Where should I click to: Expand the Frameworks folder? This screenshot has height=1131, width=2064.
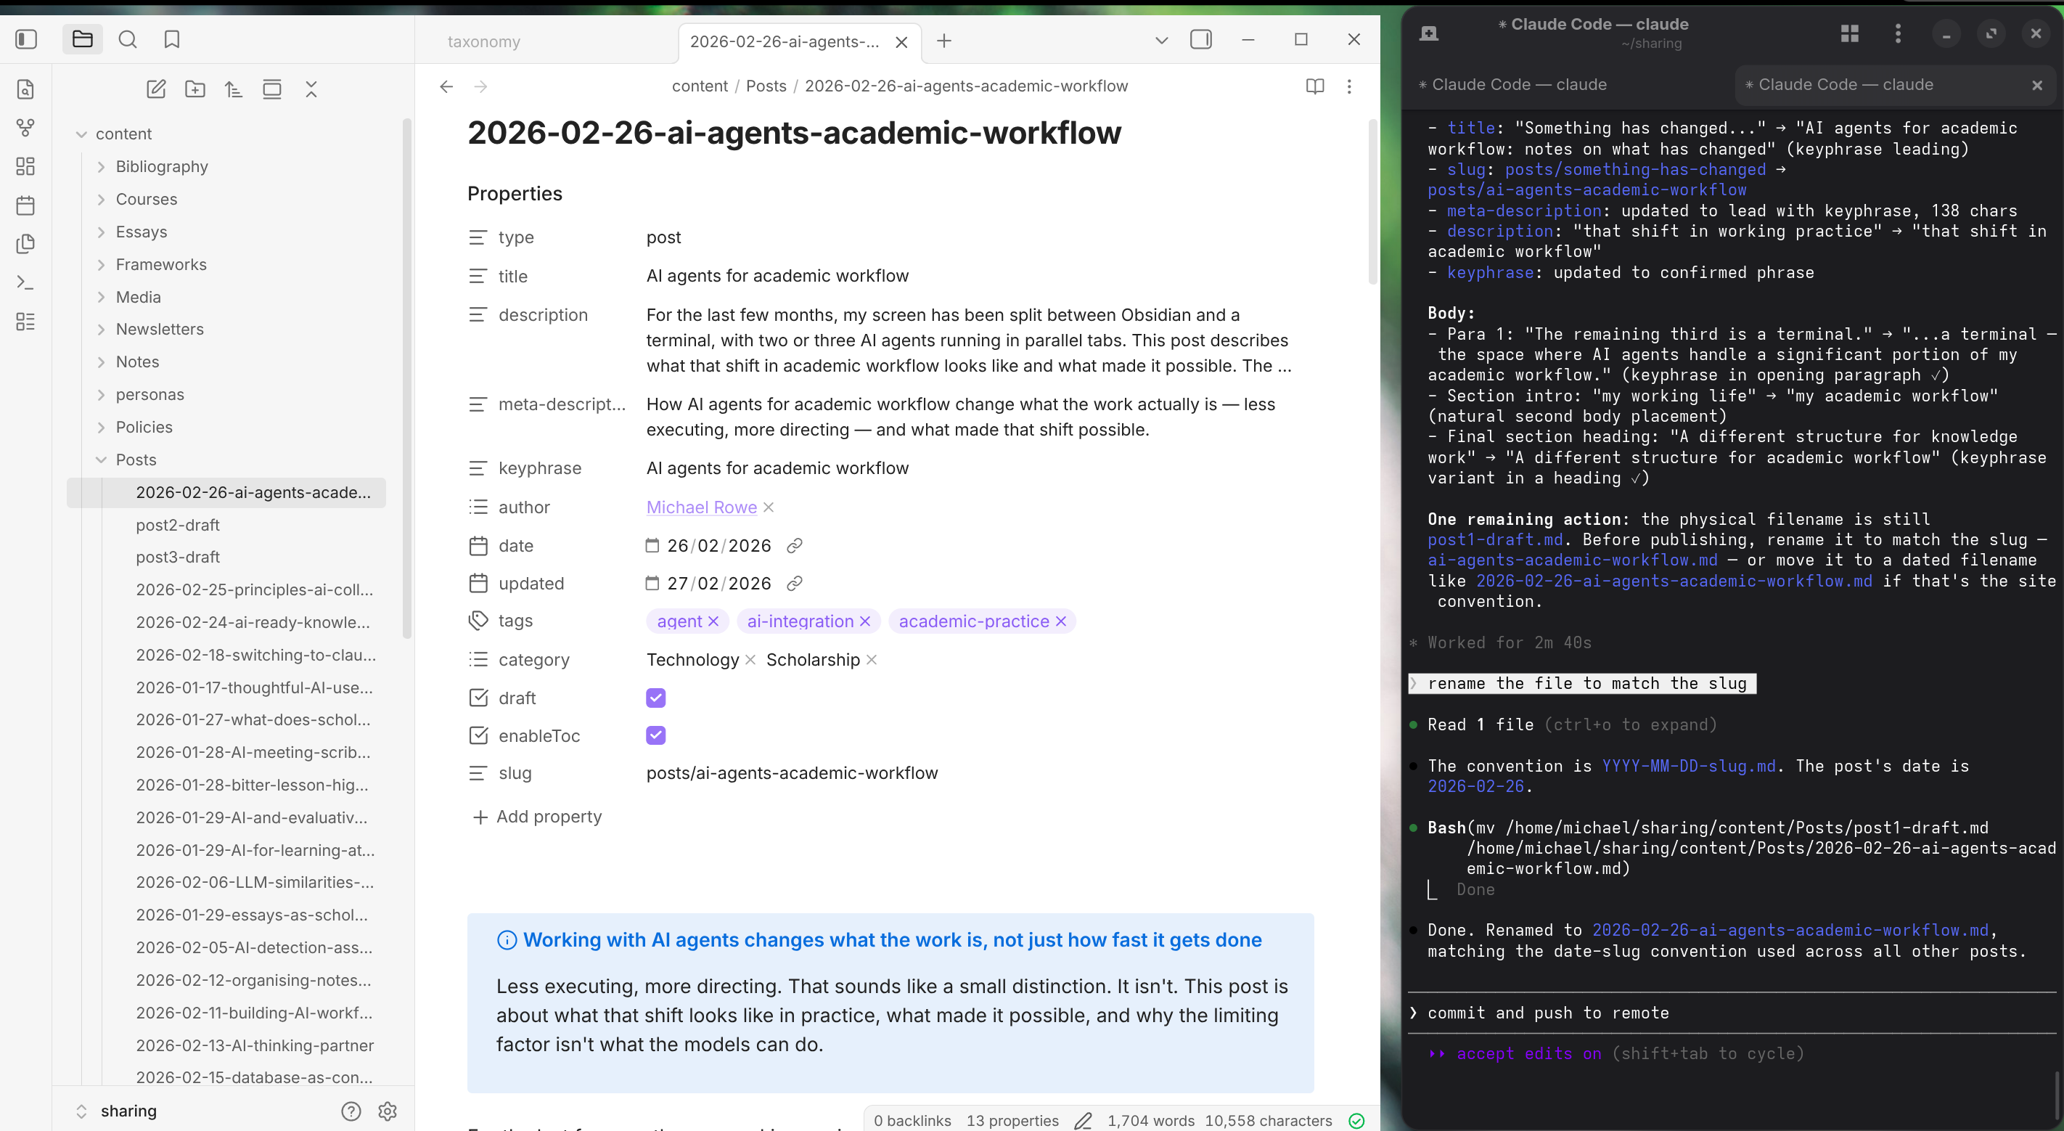tap(101, 264)
